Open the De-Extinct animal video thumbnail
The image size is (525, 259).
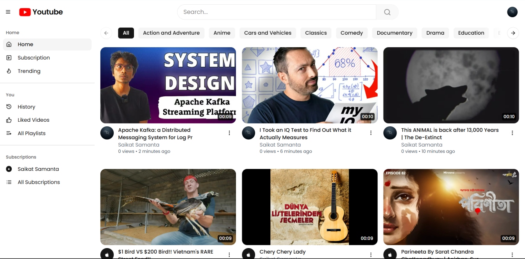pyautogui.click(x=451, y=85)
